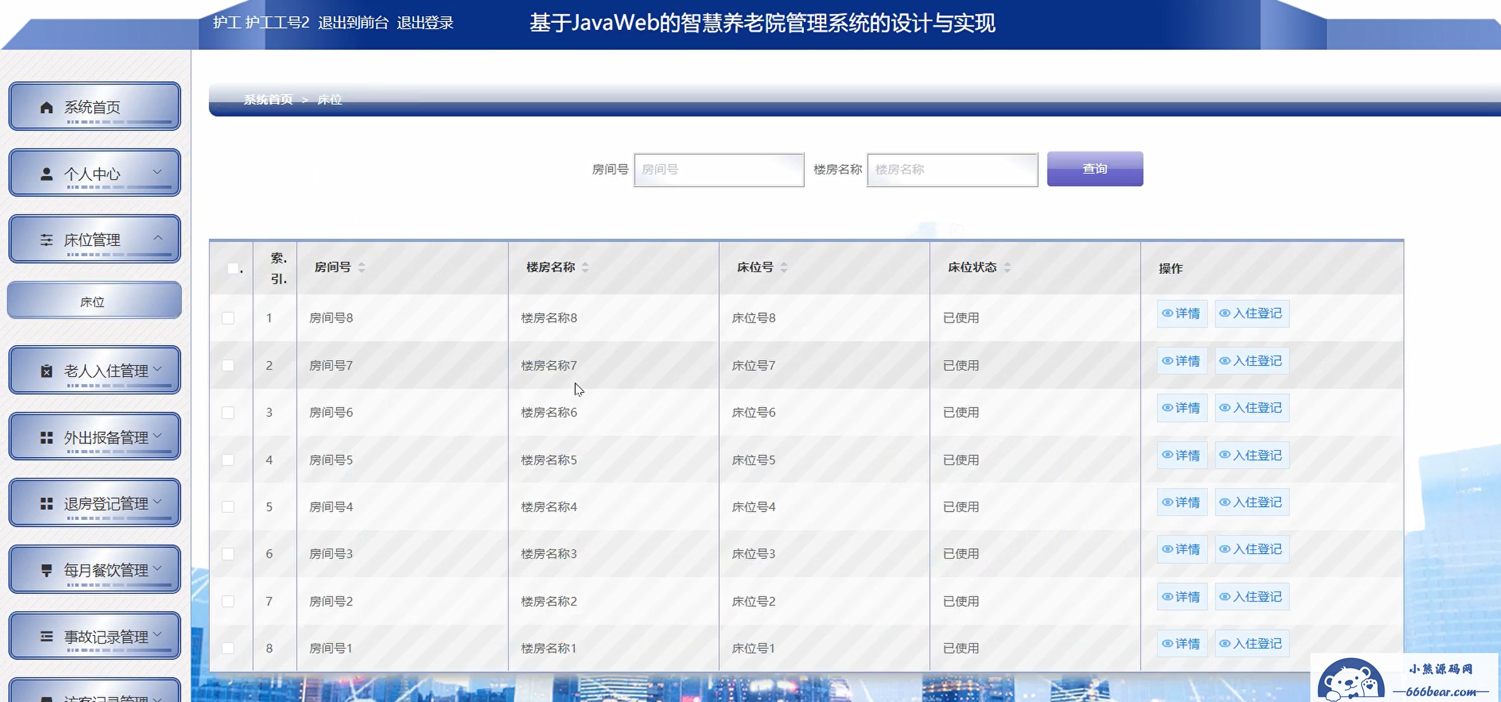
Task: Collapse the 床位管理 menu chevron
Action: (157, 238)
